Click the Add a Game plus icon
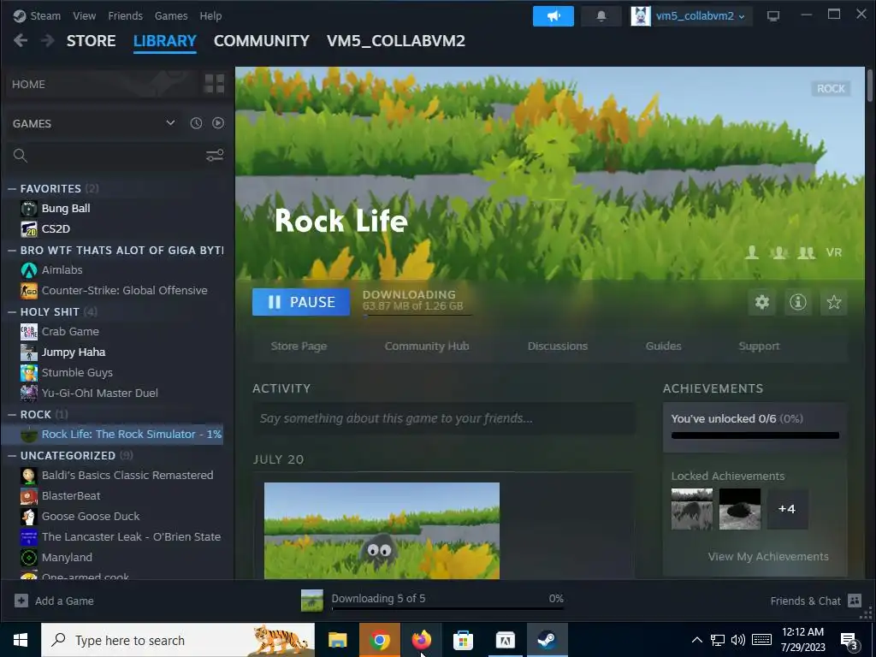The image size is (876, 657). [x=21, y=601]
